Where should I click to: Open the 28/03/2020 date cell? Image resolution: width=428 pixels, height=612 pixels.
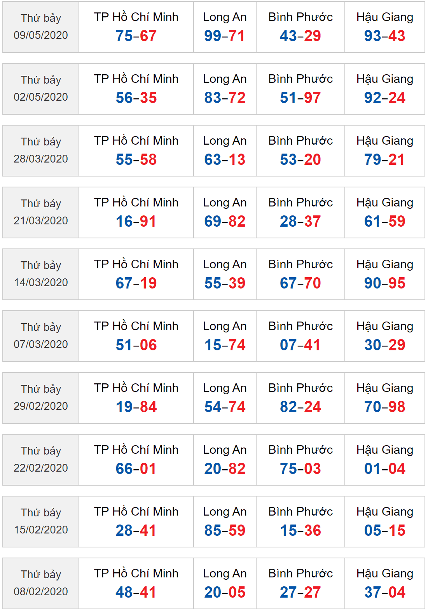coord(41,150)
